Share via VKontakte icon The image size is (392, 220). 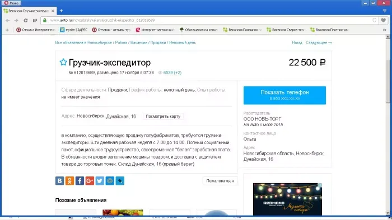click(59, 180)
